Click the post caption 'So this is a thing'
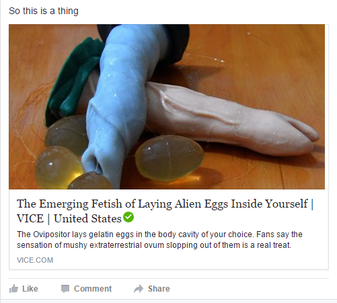Viewport: 337px width, 303px height. coord(44,11)
